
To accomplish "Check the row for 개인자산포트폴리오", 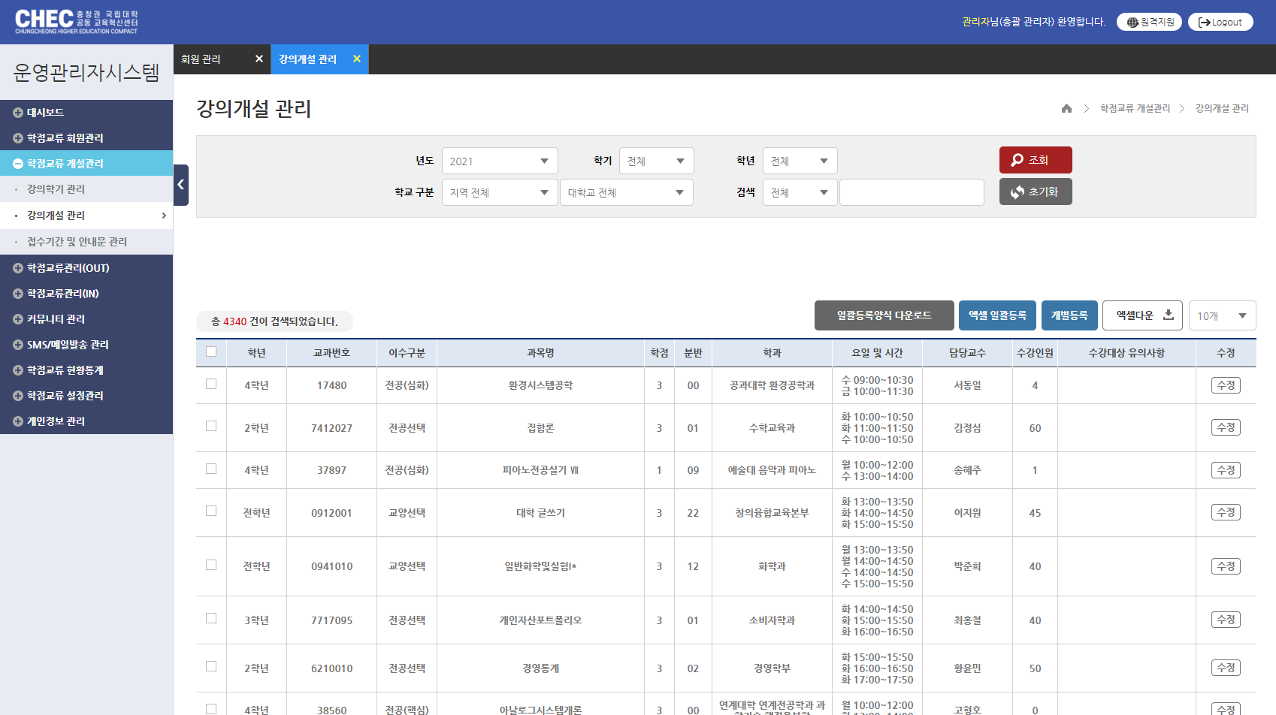I will tap(211, 618).
